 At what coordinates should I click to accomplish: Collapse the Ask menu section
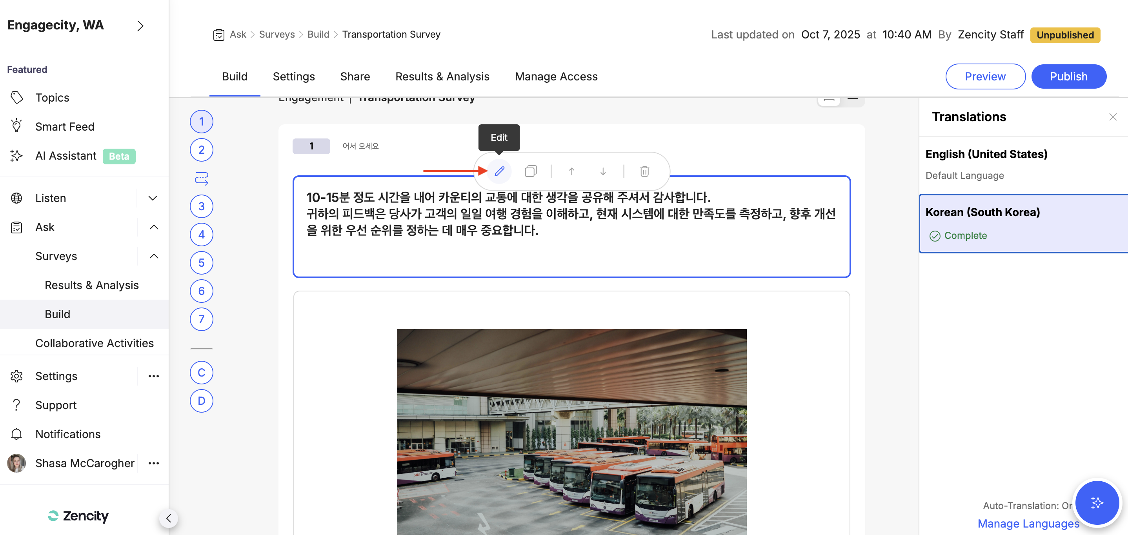154,227
